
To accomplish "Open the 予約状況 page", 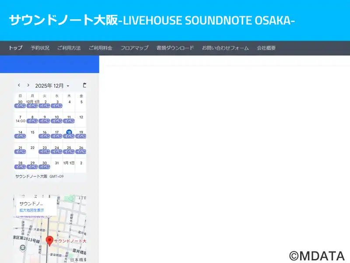I will coord(40,48).
